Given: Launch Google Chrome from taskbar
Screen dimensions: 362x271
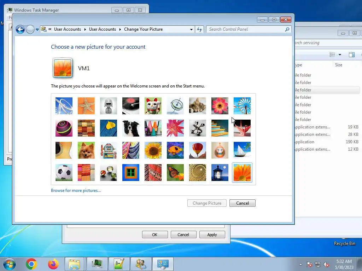Looking at the screenshot, I should click(31, 264).
